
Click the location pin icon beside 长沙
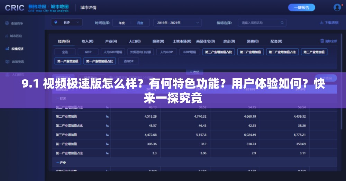[x=56, y=22]
